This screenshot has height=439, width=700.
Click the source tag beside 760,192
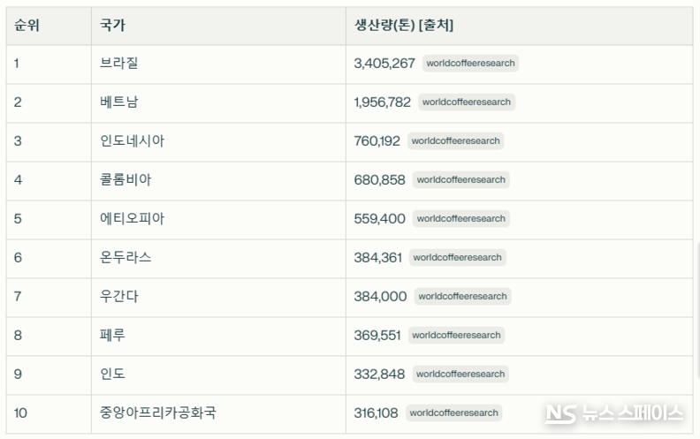(x=456, y=141)
